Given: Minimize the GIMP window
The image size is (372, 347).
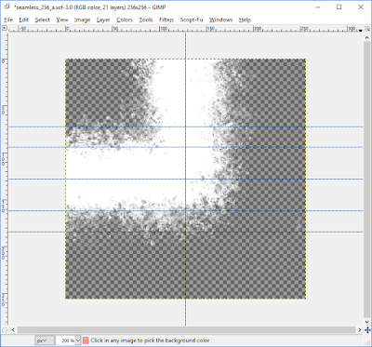Looking at the screenshot, I should pos(318,7).
